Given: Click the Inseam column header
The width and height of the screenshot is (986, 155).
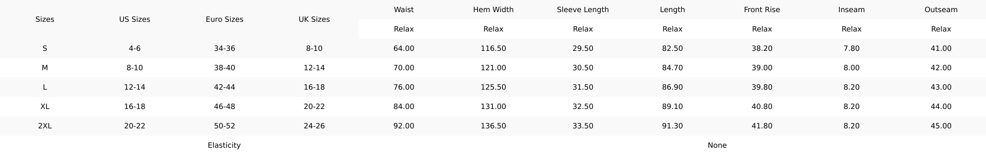Looking at the screenshot, I should point(851,10).
